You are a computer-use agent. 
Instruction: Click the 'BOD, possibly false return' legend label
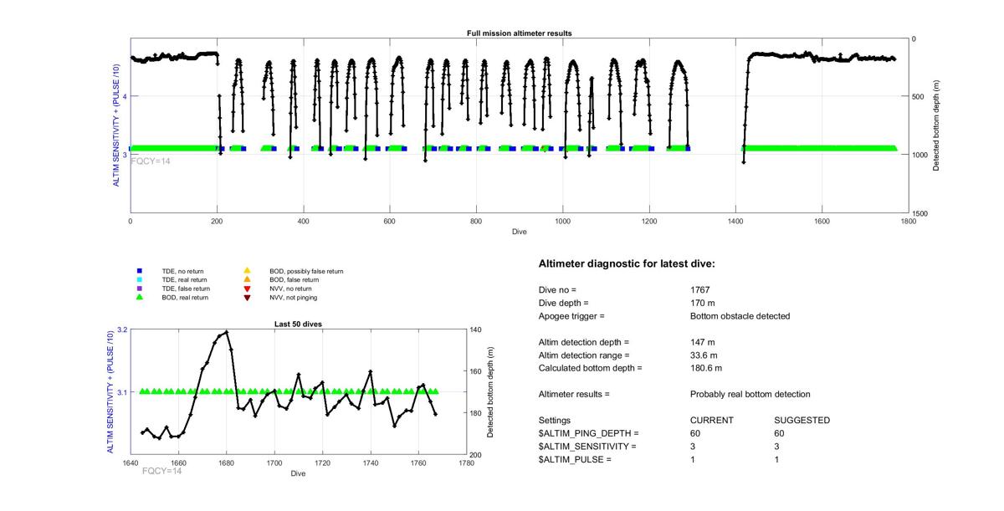306,271
